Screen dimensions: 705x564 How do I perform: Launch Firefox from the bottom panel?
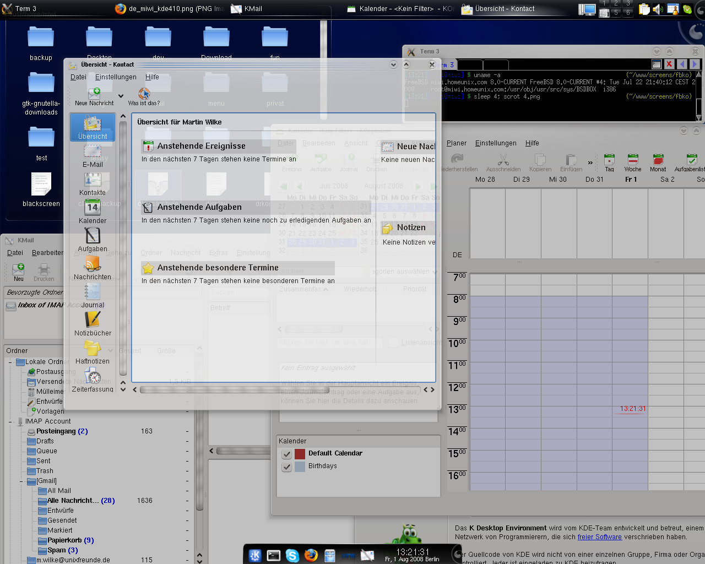click(311, 555)
